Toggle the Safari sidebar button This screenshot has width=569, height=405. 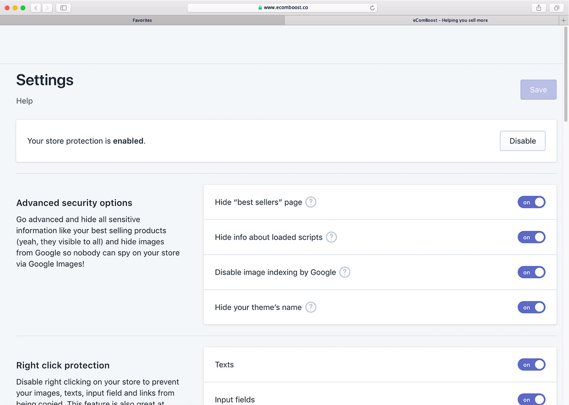(63, 8)
